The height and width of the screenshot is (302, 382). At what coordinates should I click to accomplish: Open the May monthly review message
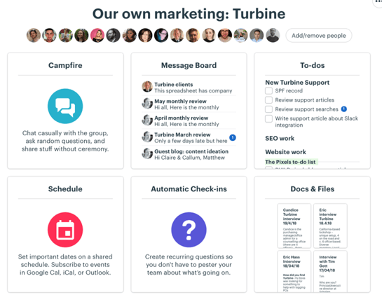189,104
